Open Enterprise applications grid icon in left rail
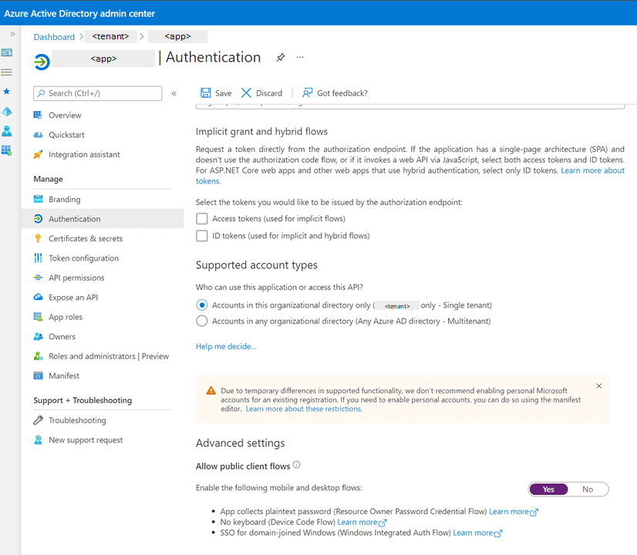The height and width of the screenshot is (555, 637). click(7, 150)
